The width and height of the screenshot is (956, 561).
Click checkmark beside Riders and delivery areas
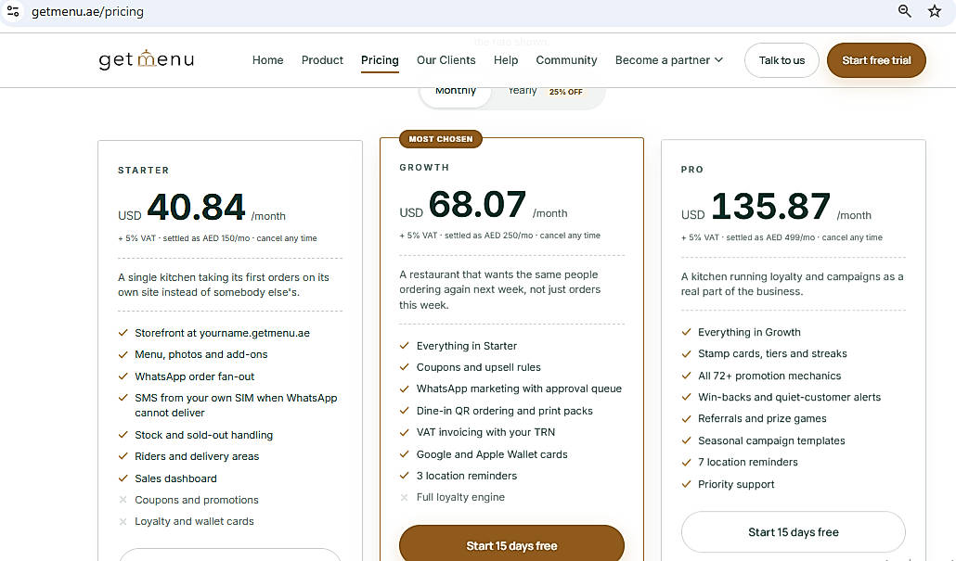(123, 456)
